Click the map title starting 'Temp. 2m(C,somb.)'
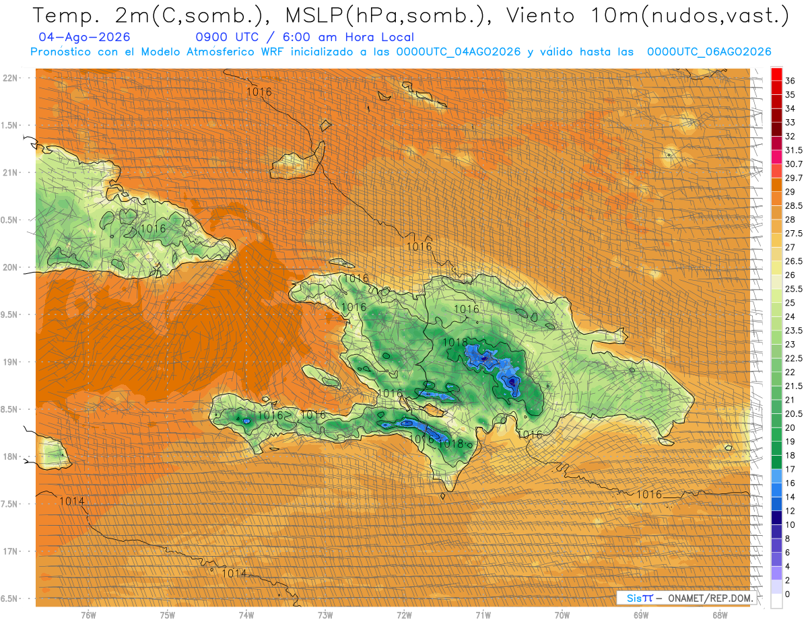Screen dimensions: 808x624 pos(411,15)
